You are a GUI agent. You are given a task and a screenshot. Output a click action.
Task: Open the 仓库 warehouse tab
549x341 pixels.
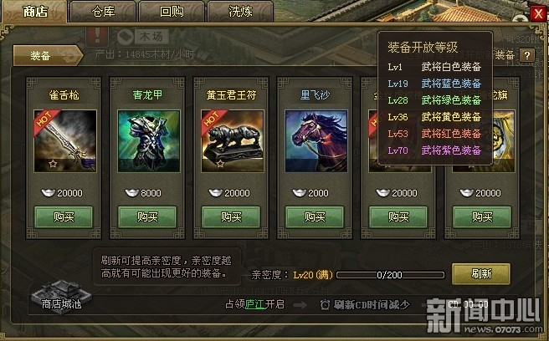click(x=103, y=12)
